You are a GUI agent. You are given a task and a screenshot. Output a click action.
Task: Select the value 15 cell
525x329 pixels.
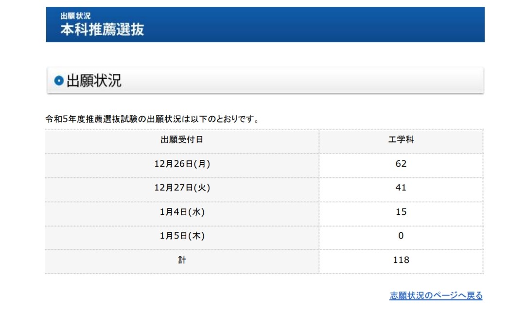tap(401, 214)
